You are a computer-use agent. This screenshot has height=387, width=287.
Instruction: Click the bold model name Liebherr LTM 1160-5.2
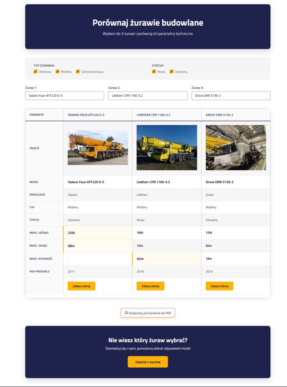pyautogui.click(x=153, y=182)
